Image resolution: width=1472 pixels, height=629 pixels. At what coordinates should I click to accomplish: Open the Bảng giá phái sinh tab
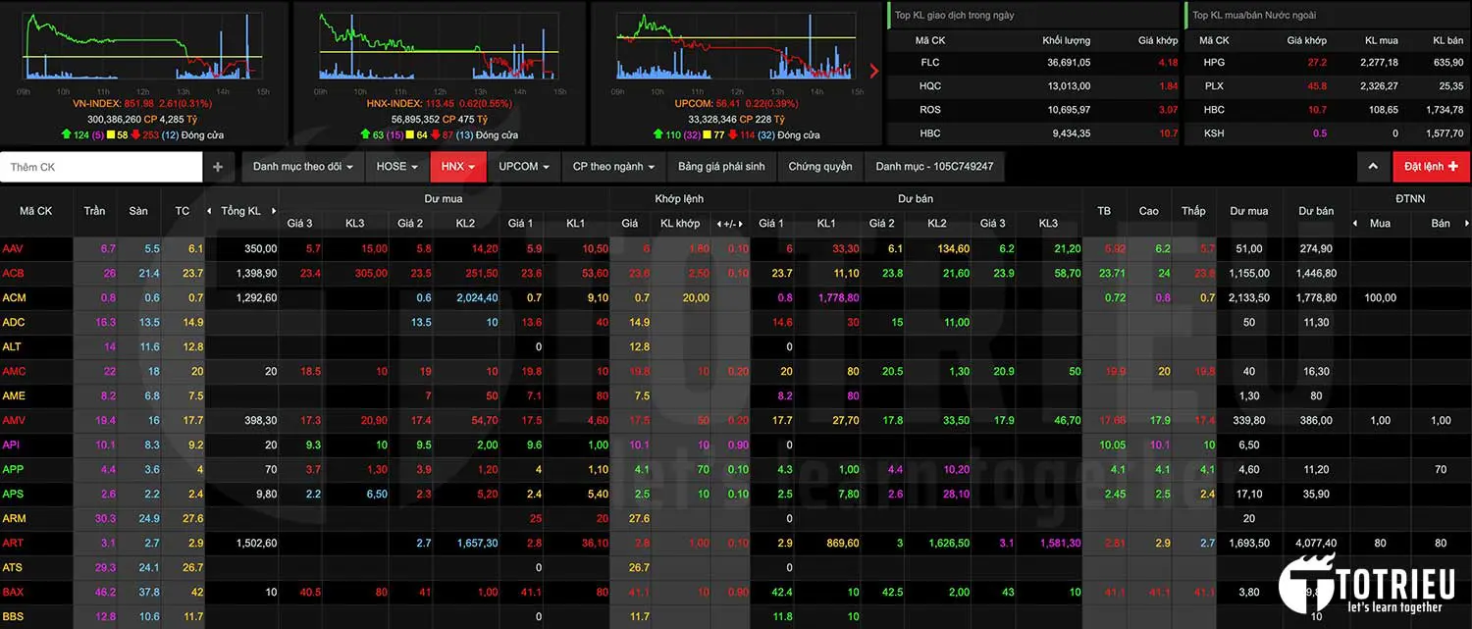coord(721,167)
